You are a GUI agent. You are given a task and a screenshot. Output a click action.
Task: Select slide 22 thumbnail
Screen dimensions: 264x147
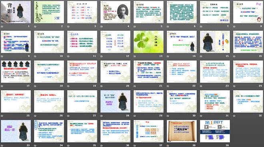pos(182,72)
